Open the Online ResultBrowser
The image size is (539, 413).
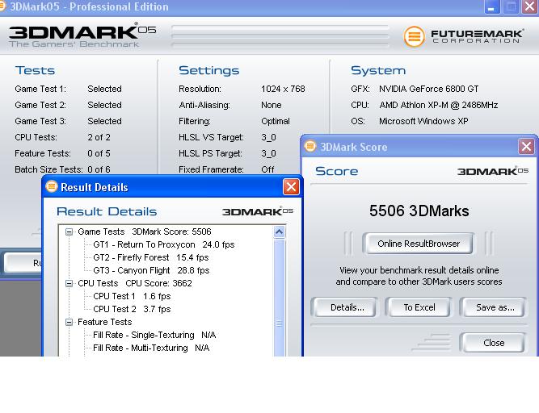[419, 244]
